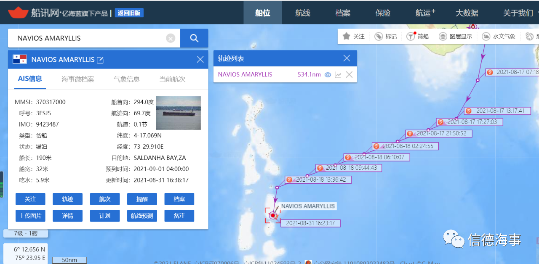Click the 轨迹 button in ship panel
Viewport: 539px width, 264px height.
pyautogui.click(x=68, y=199)
